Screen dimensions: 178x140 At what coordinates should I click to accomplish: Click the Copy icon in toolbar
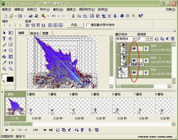(x=79, y=16)
